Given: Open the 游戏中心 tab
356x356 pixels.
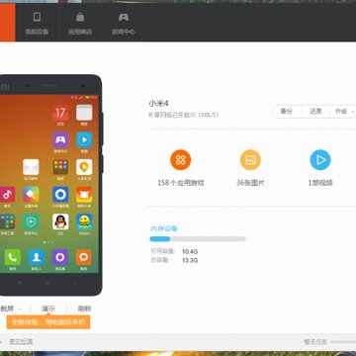Looking at the screenshot, I should [x=124, y=23].
